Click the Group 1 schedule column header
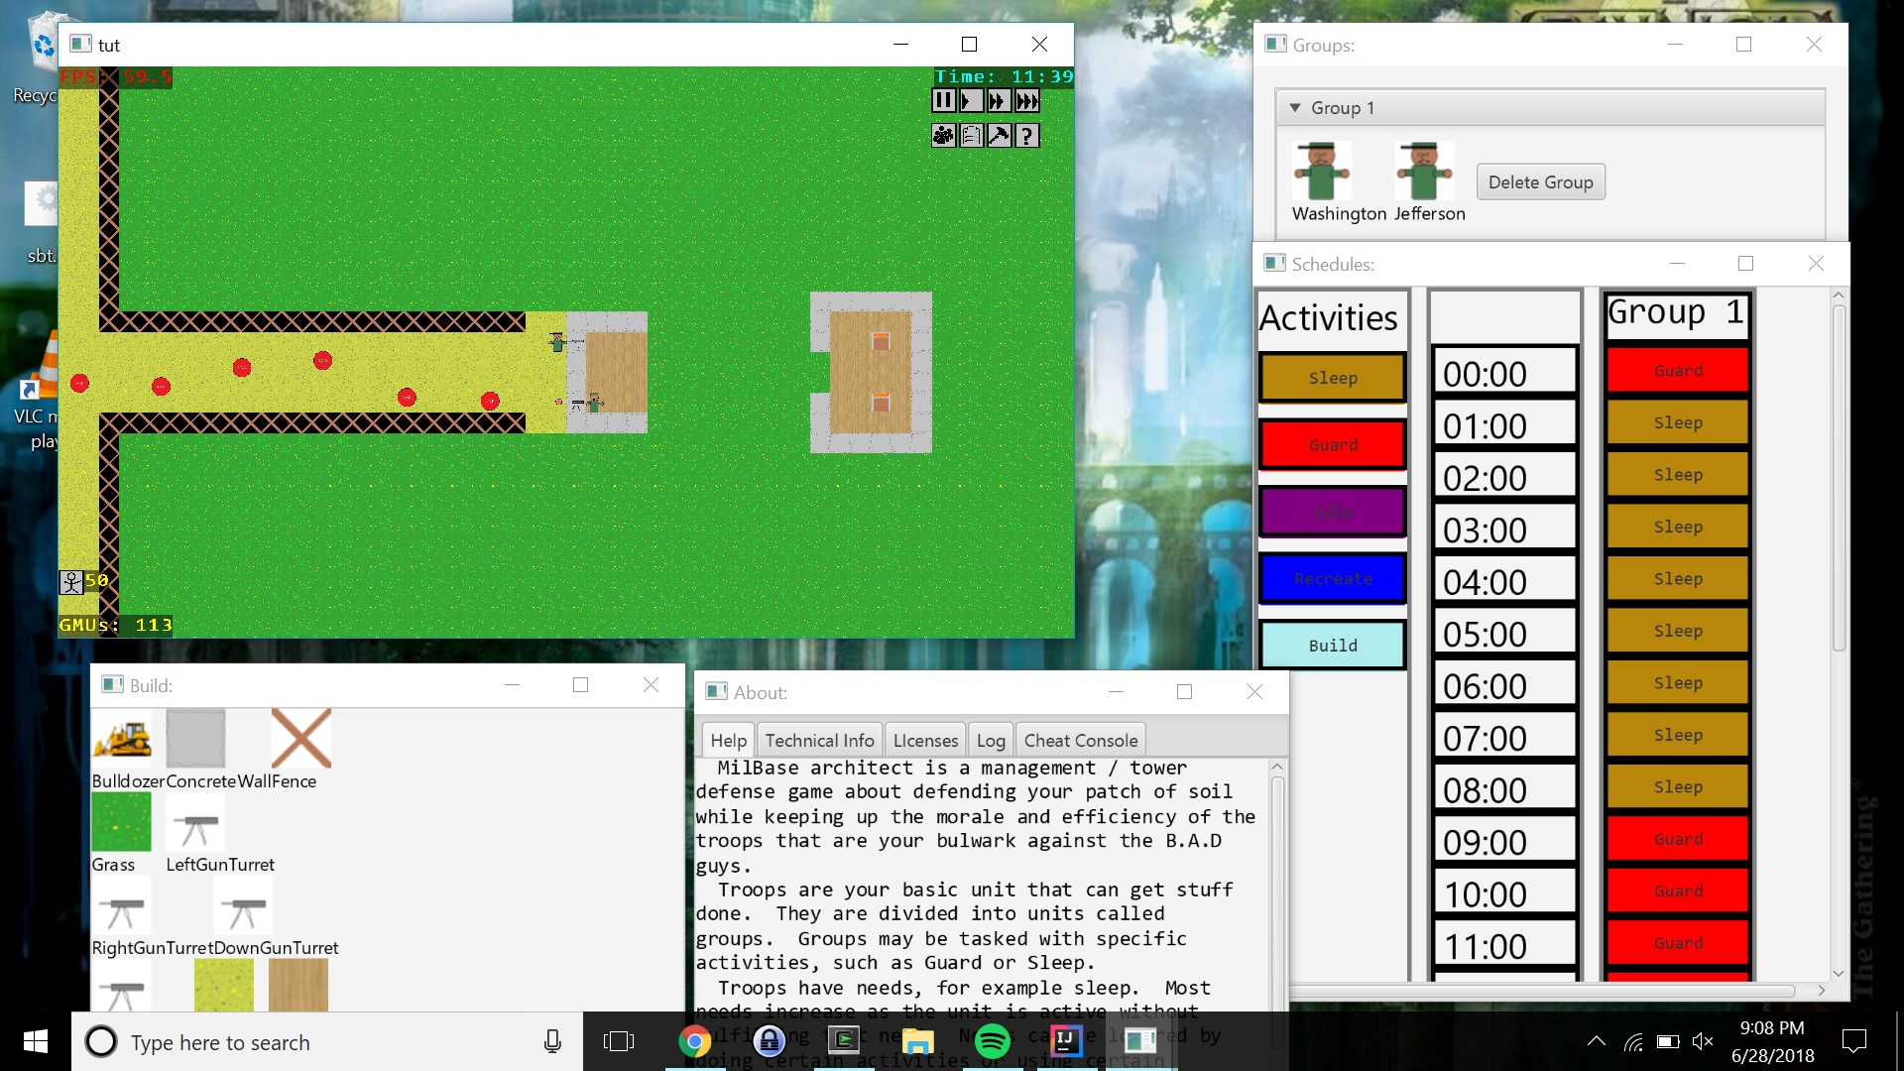The height and width of the screenshot is (1071, 1904). [1676, 313]
